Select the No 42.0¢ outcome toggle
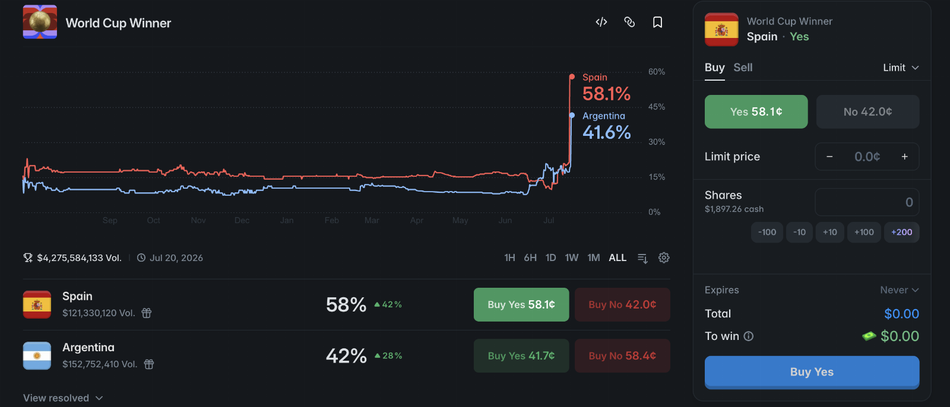 867,112
